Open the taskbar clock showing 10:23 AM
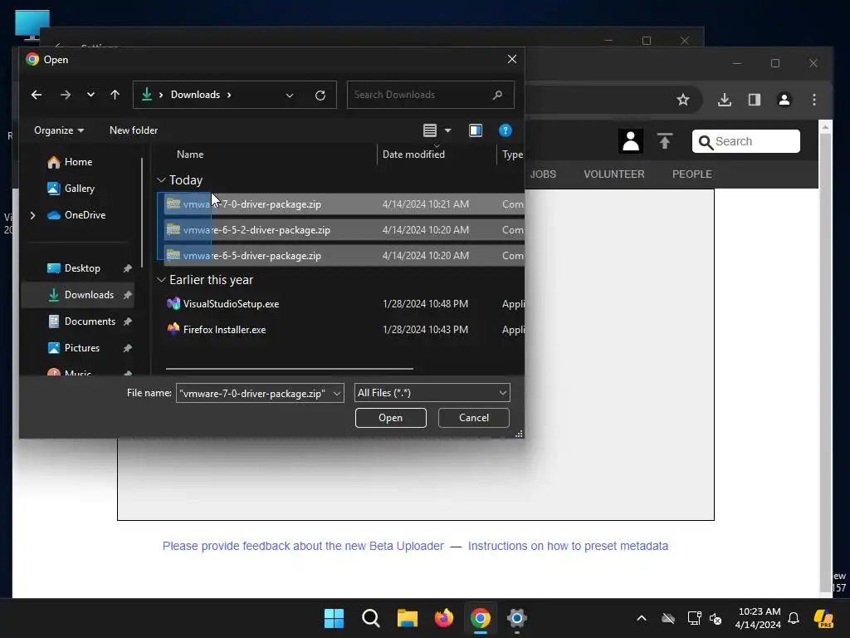Screen dimensions: 850x638 tap(759, 618)
